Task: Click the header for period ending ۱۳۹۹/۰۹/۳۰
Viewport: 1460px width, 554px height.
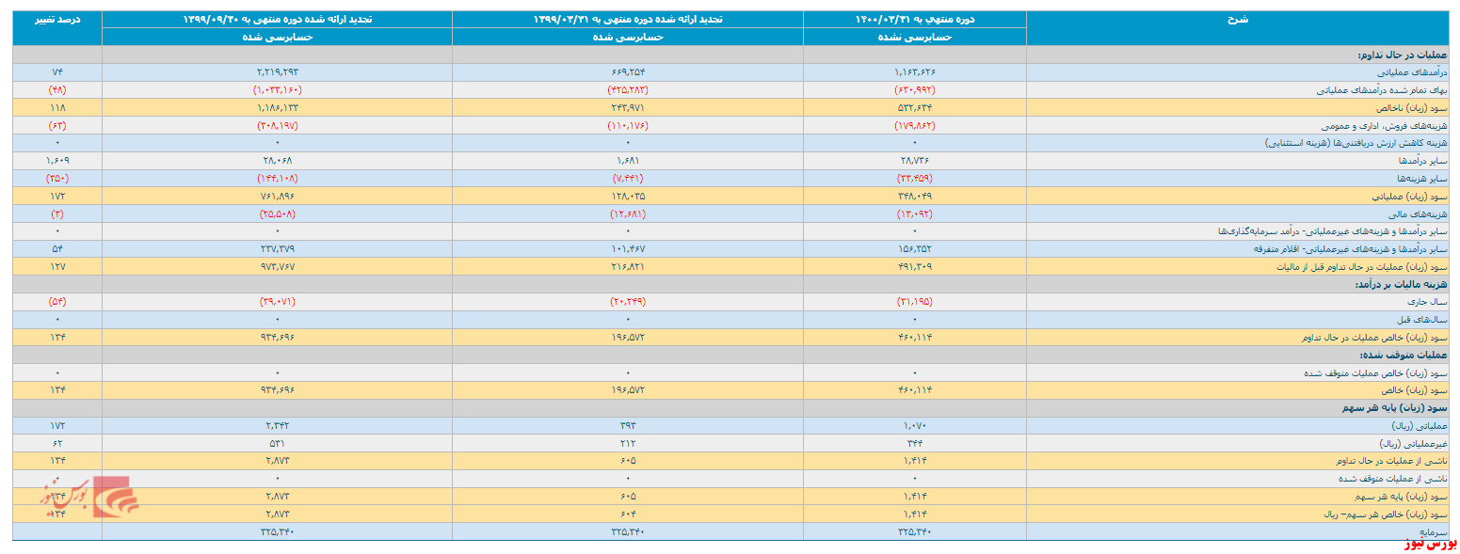Action: 277,20
